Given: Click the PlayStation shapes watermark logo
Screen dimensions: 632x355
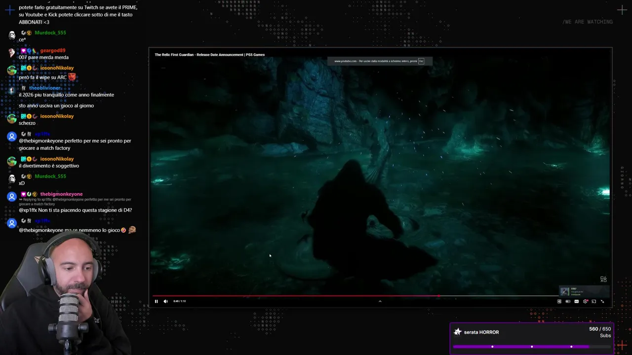Looking at the screenshot, I should coord(603,279).
